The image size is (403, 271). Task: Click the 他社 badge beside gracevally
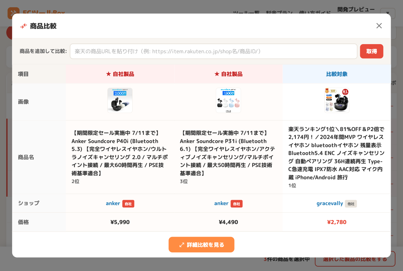351,204
